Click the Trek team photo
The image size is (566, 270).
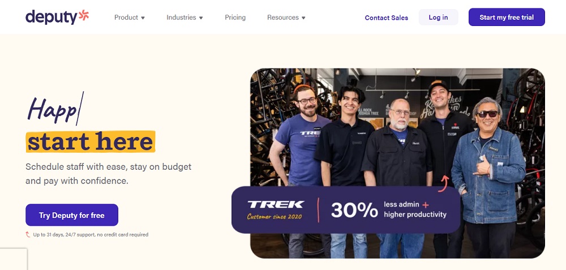397,127
